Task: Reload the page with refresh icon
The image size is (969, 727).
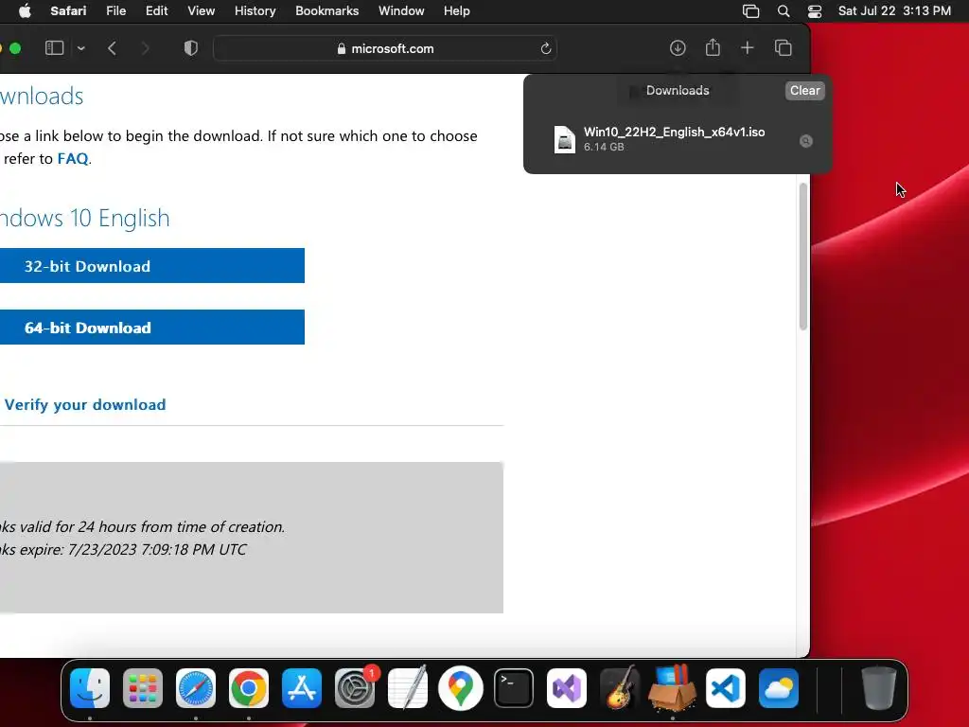Action: pyautogui.click(x=545, y=48)
